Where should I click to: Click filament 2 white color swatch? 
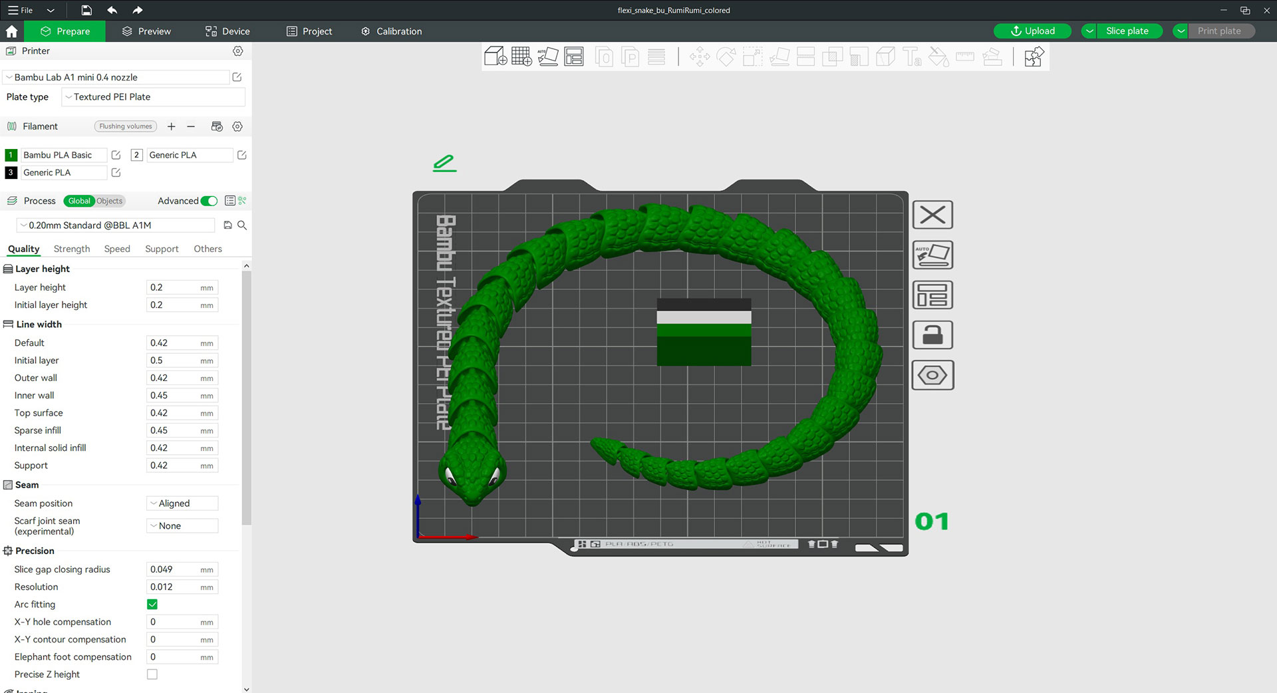[136, 155]
